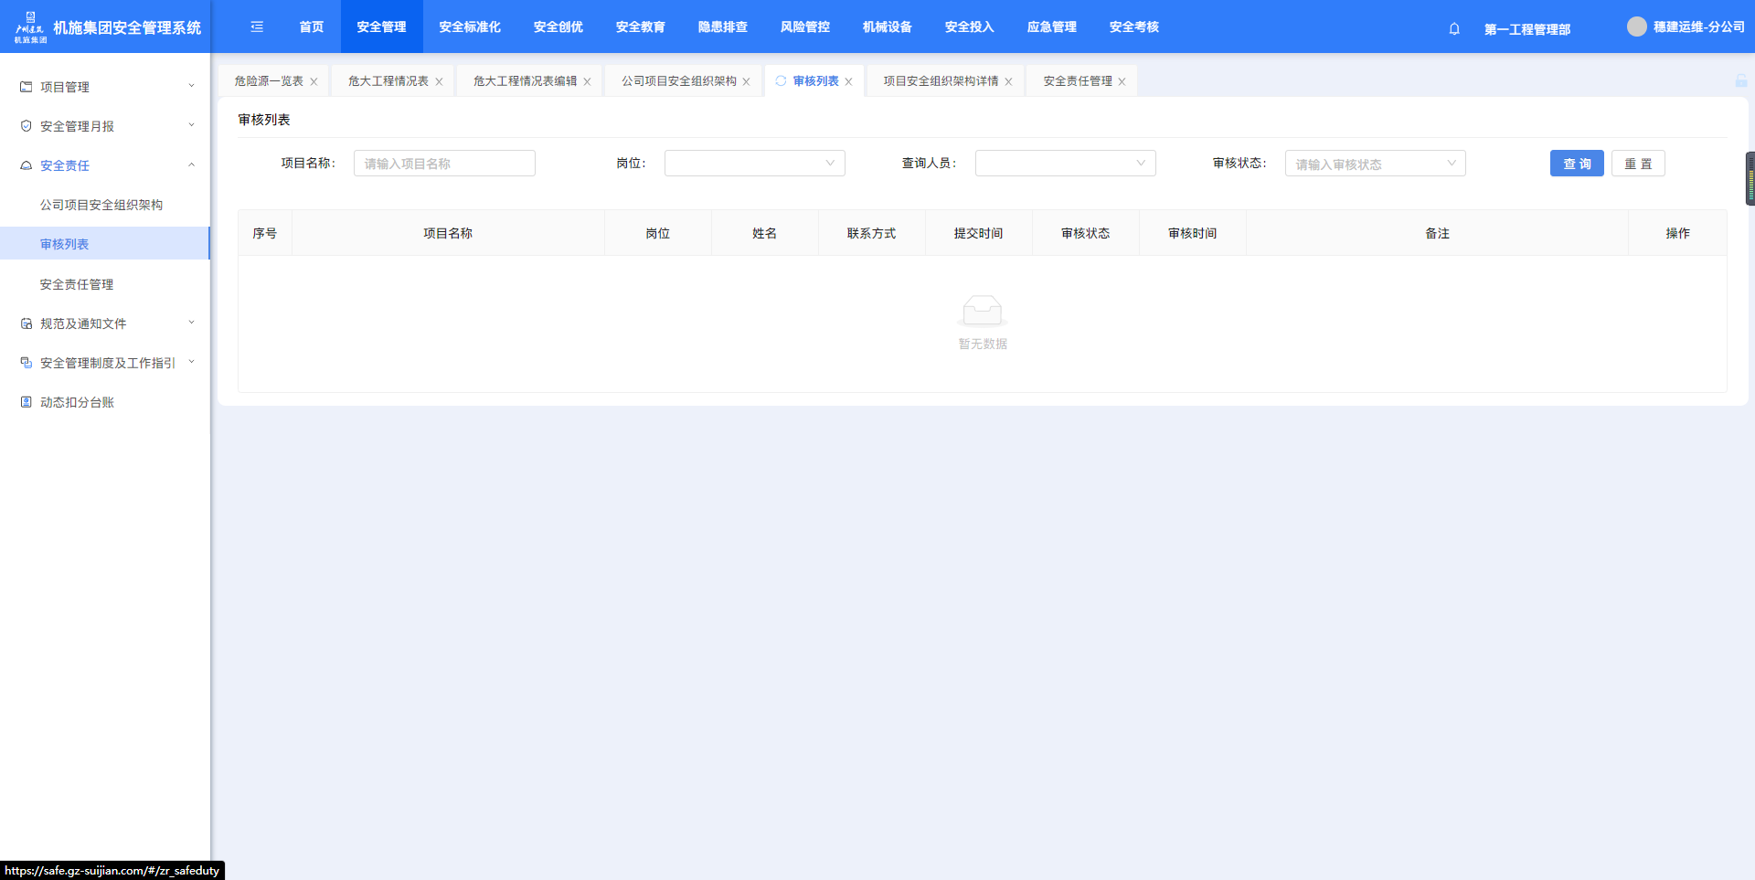Click the refresh icon on 审核列表 tab
This screenshot has width=1755, height=880.
[x=781, y=81]
